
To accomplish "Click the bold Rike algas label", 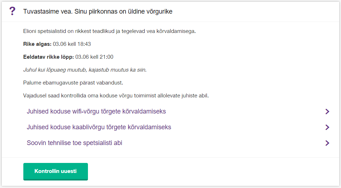I will click(x=37, y=44).
